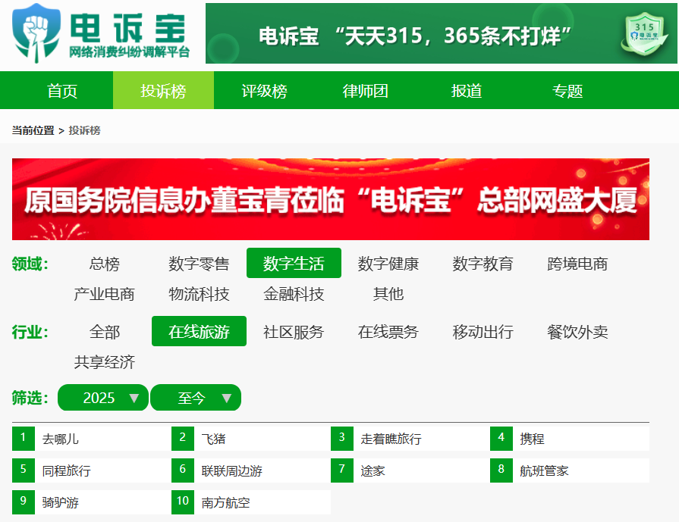Viewport: 679px width, 522px height.
Task: Open the 2025 year dropdown
Action: tap(103, 398)
